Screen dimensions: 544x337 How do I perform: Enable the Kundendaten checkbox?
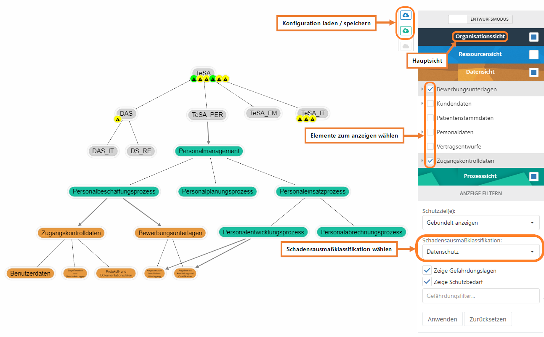click(430, 103)
